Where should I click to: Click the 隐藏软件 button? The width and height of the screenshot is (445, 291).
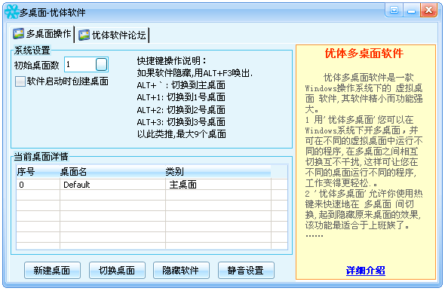point(181,270)
